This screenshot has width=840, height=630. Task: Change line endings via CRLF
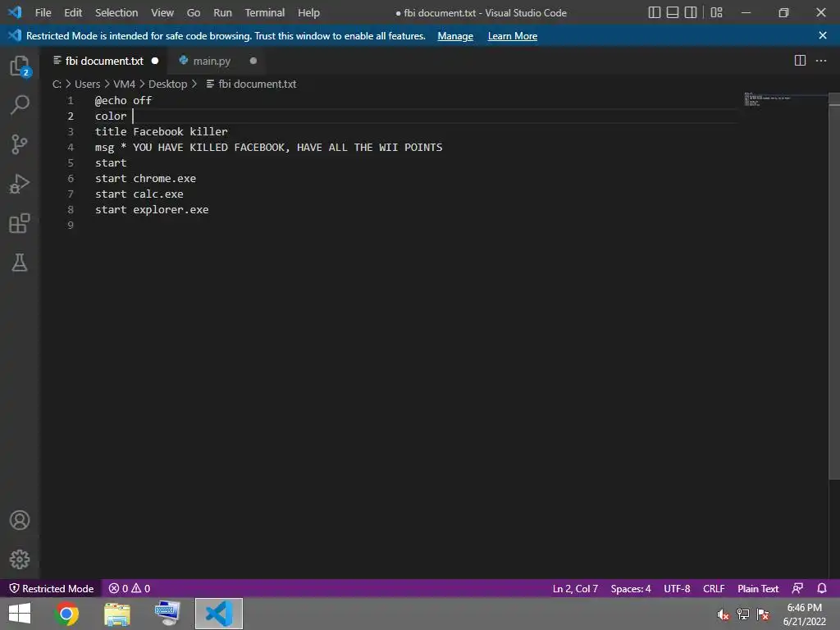(714, 588)
